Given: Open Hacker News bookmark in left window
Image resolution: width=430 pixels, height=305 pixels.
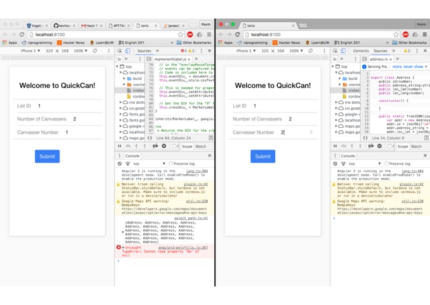Looking at the screenshot, I should pos(71,43).
